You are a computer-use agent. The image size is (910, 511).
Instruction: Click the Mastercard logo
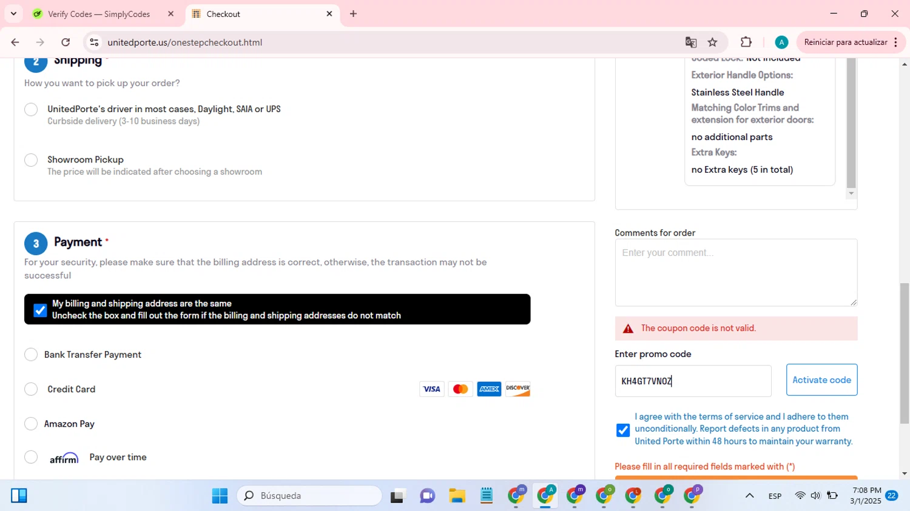point(460,389)
